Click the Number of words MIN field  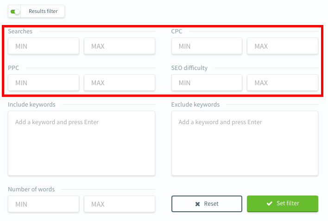click(44, 204)
